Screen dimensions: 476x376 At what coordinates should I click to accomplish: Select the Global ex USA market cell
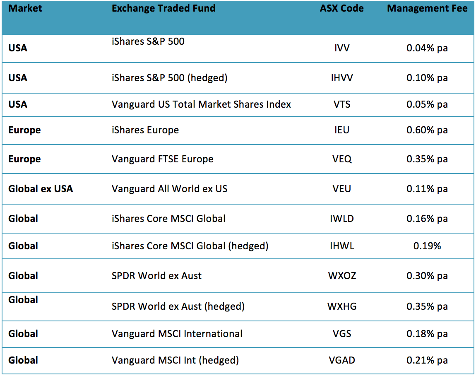point(41,189)
